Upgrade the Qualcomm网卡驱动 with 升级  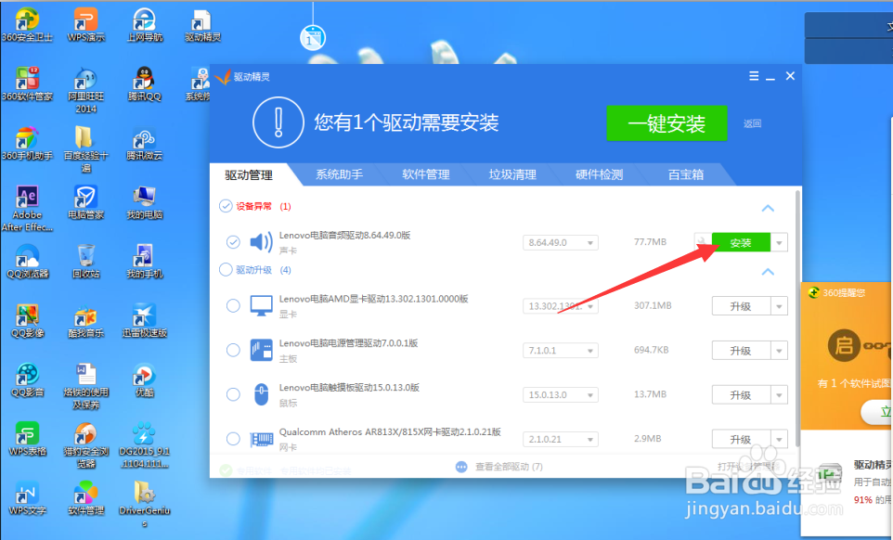click(x=741, y=439)
